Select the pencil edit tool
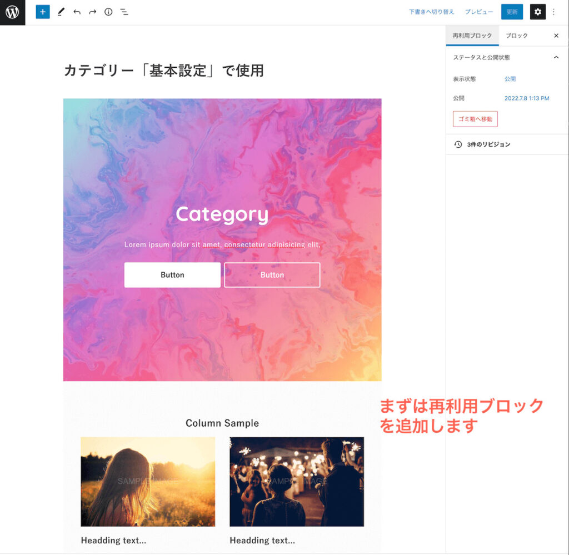 coord(61,12)
